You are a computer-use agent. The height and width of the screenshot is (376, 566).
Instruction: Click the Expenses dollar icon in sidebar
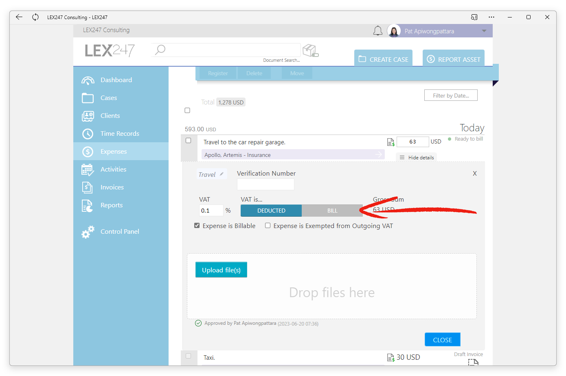(88, 152)
